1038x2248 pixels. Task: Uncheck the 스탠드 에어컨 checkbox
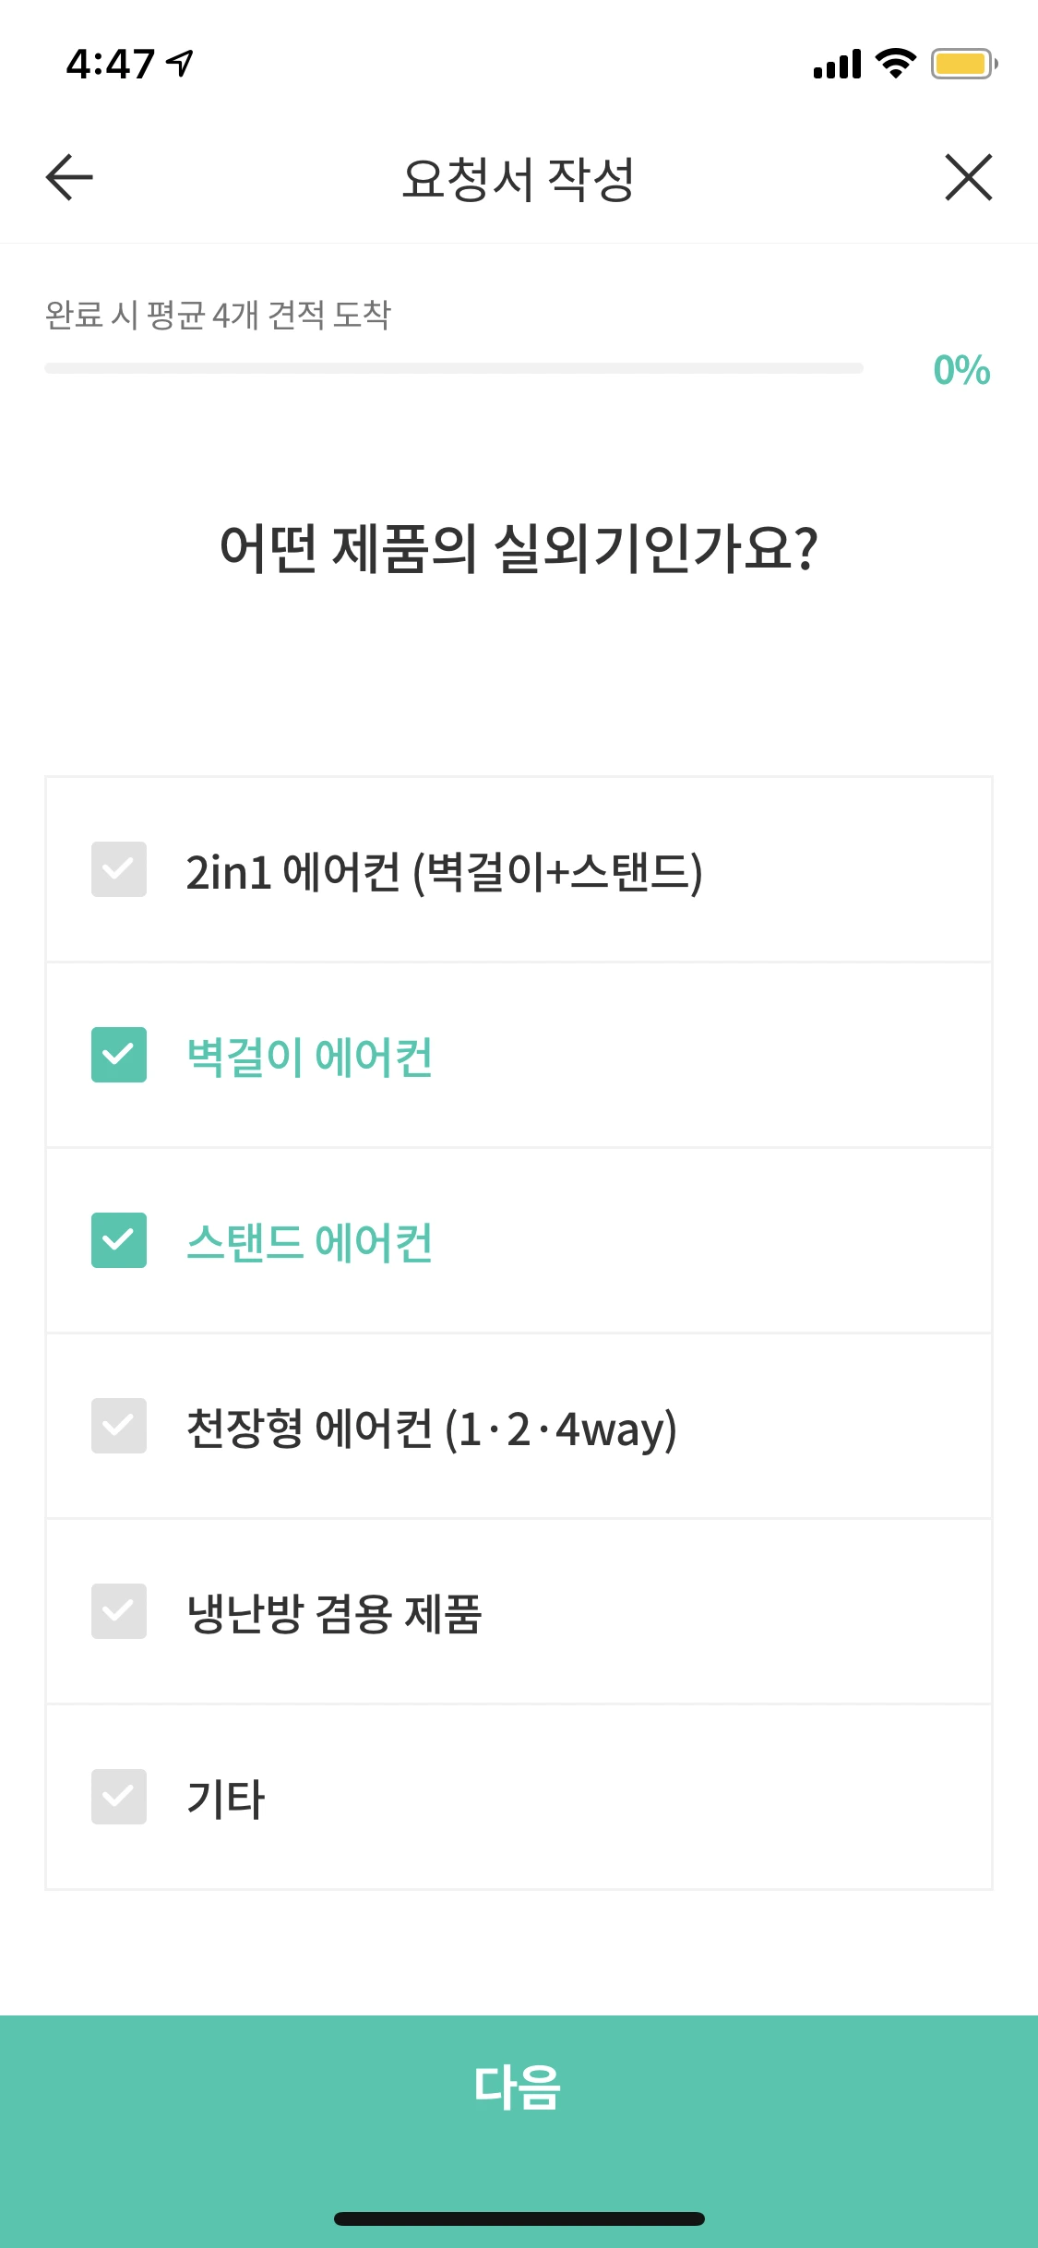pyautogui.click(x=119, y=1240)
